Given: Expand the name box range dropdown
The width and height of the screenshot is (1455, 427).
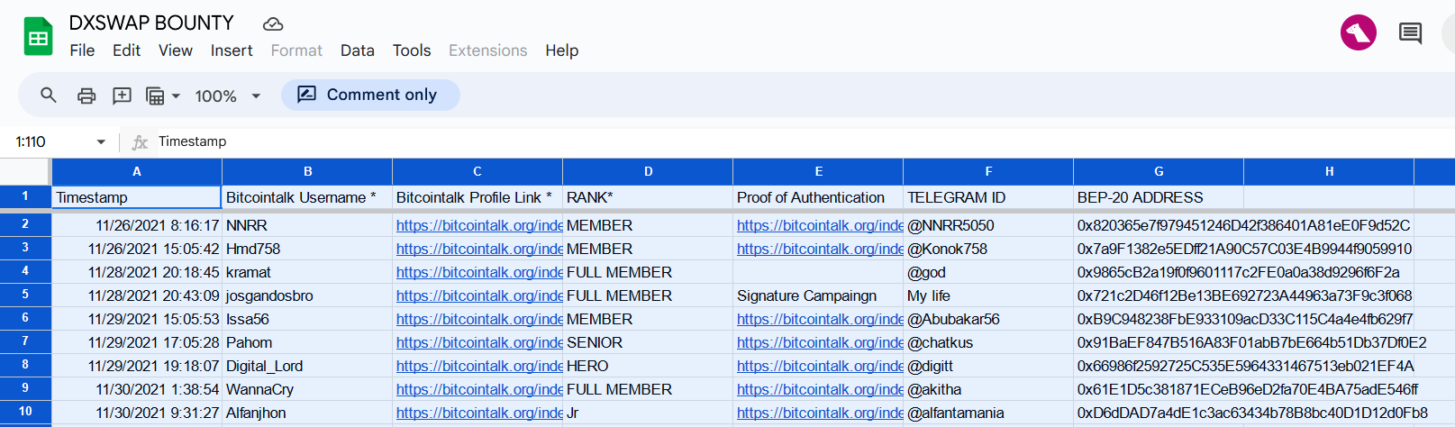Looking at the screenshot, I should click(101, 141).
